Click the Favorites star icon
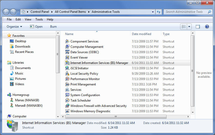This screenshot has height=135, width=215. coord(9,36)
